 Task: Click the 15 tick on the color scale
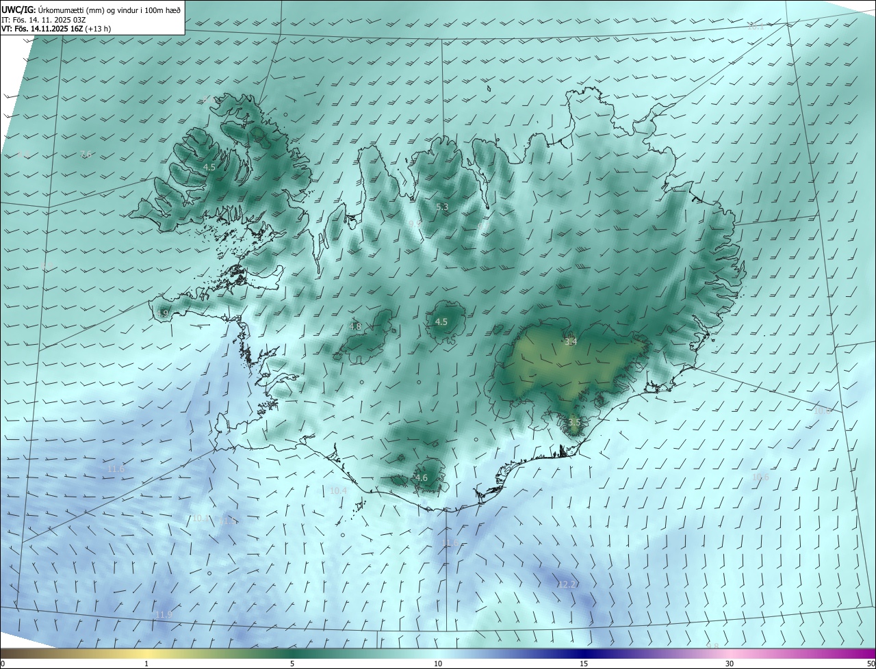click(x=584, y=664)
